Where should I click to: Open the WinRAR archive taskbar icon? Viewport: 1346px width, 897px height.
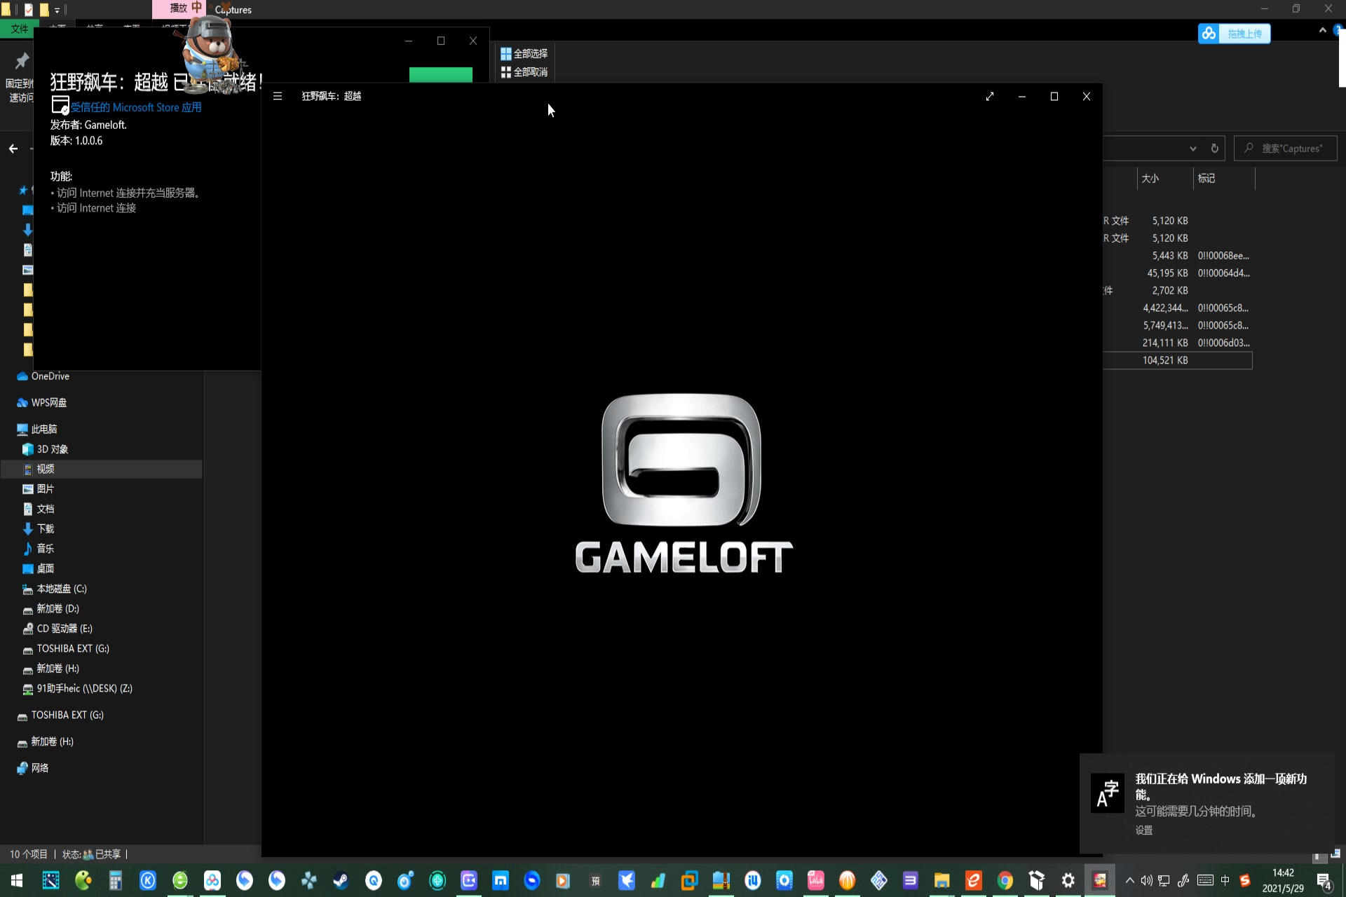[721, 880]
